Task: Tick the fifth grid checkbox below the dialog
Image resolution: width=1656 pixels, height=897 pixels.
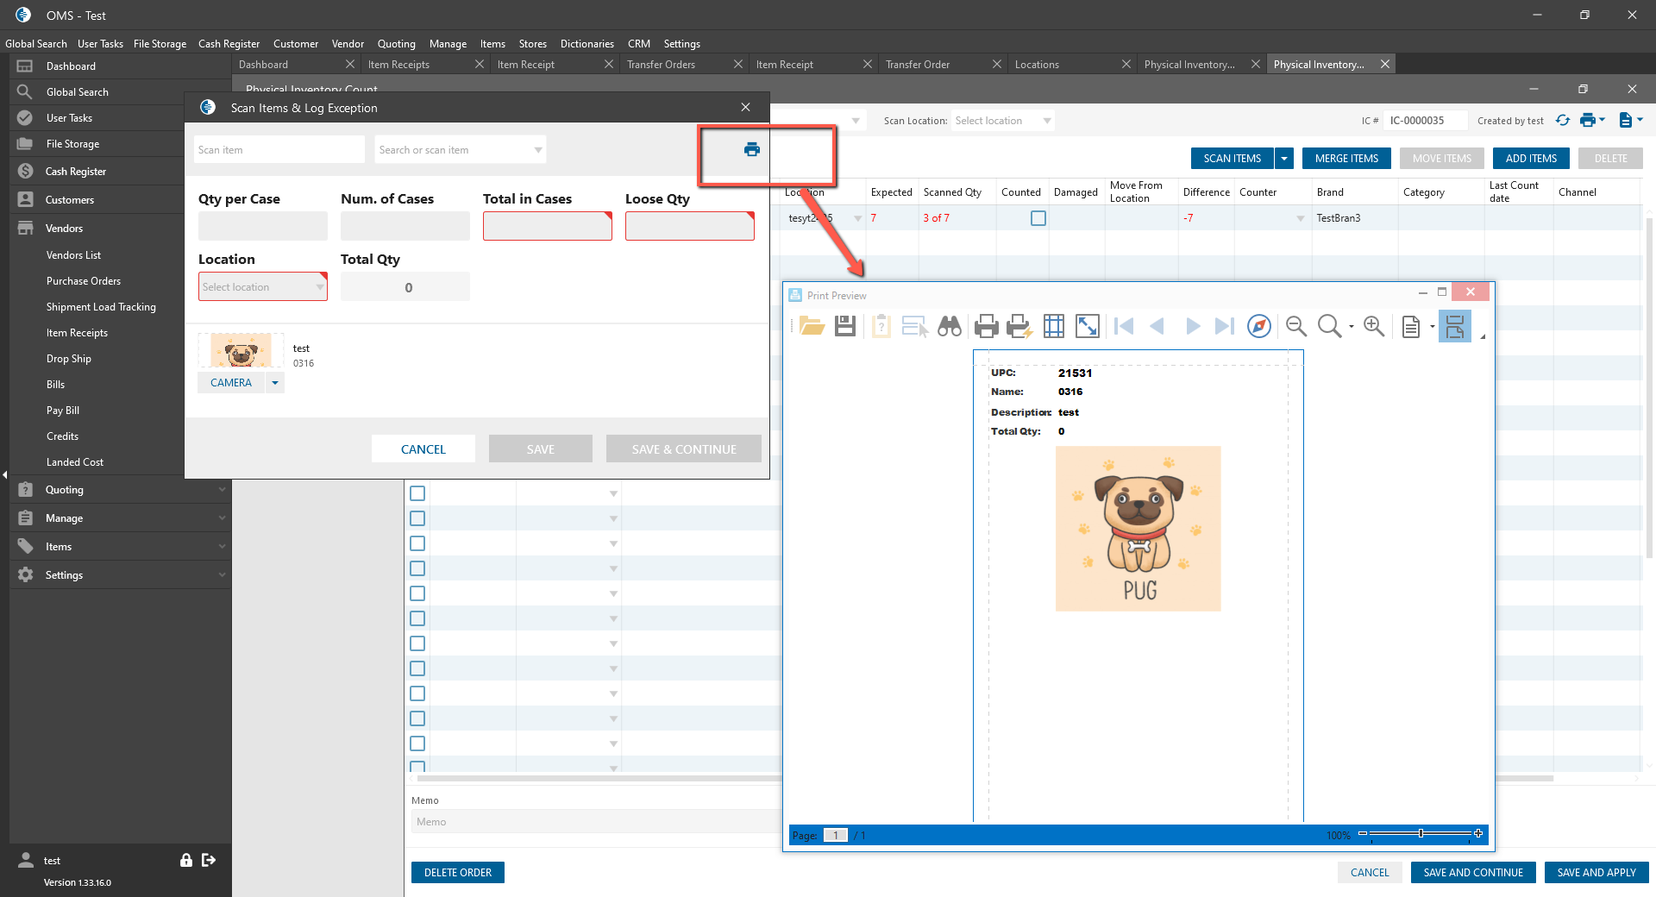Action: pyautogui.click(x=417, y=593)
